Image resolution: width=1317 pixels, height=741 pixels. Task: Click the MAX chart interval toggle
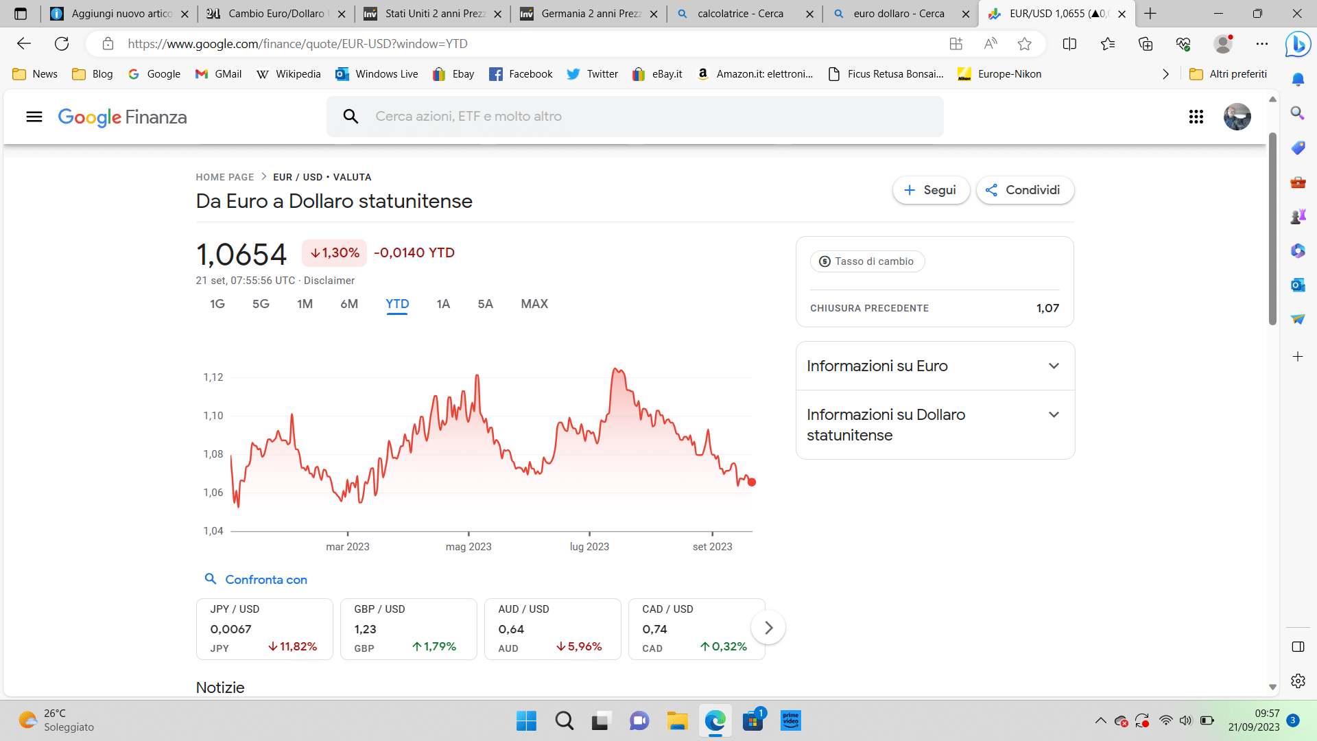point(534,303)
